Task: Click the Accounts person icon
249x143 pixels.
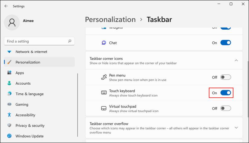Action: (9, 83)
